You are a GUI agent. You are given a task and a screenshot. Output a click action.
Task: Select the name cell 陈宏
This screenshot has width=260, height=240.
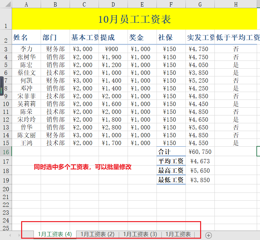(26, 65)
